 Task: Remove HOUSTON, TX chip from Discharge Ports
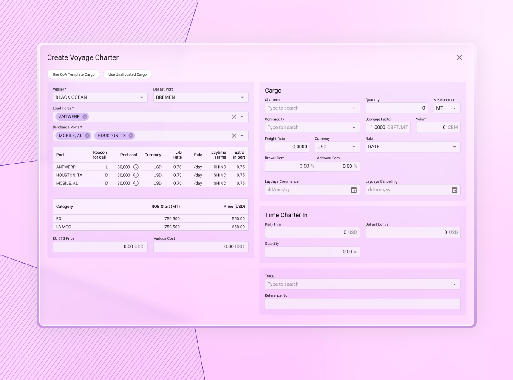pyautogui.click(x=131, y=136)
